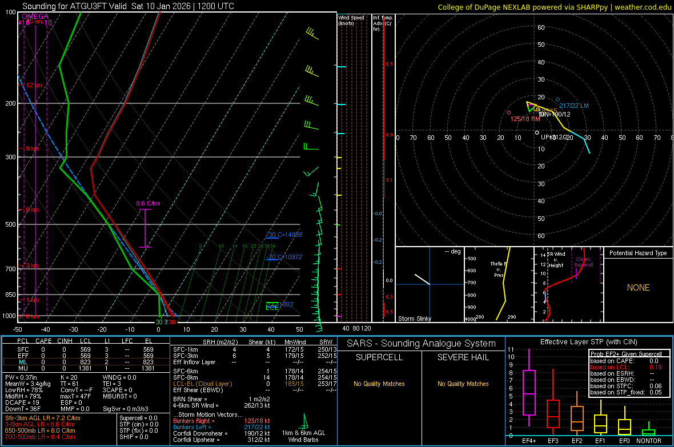Click the Theta-E v. Pres plot label
Screen dimensions: 674x447
pyautogui.click(x=499, y=269)
